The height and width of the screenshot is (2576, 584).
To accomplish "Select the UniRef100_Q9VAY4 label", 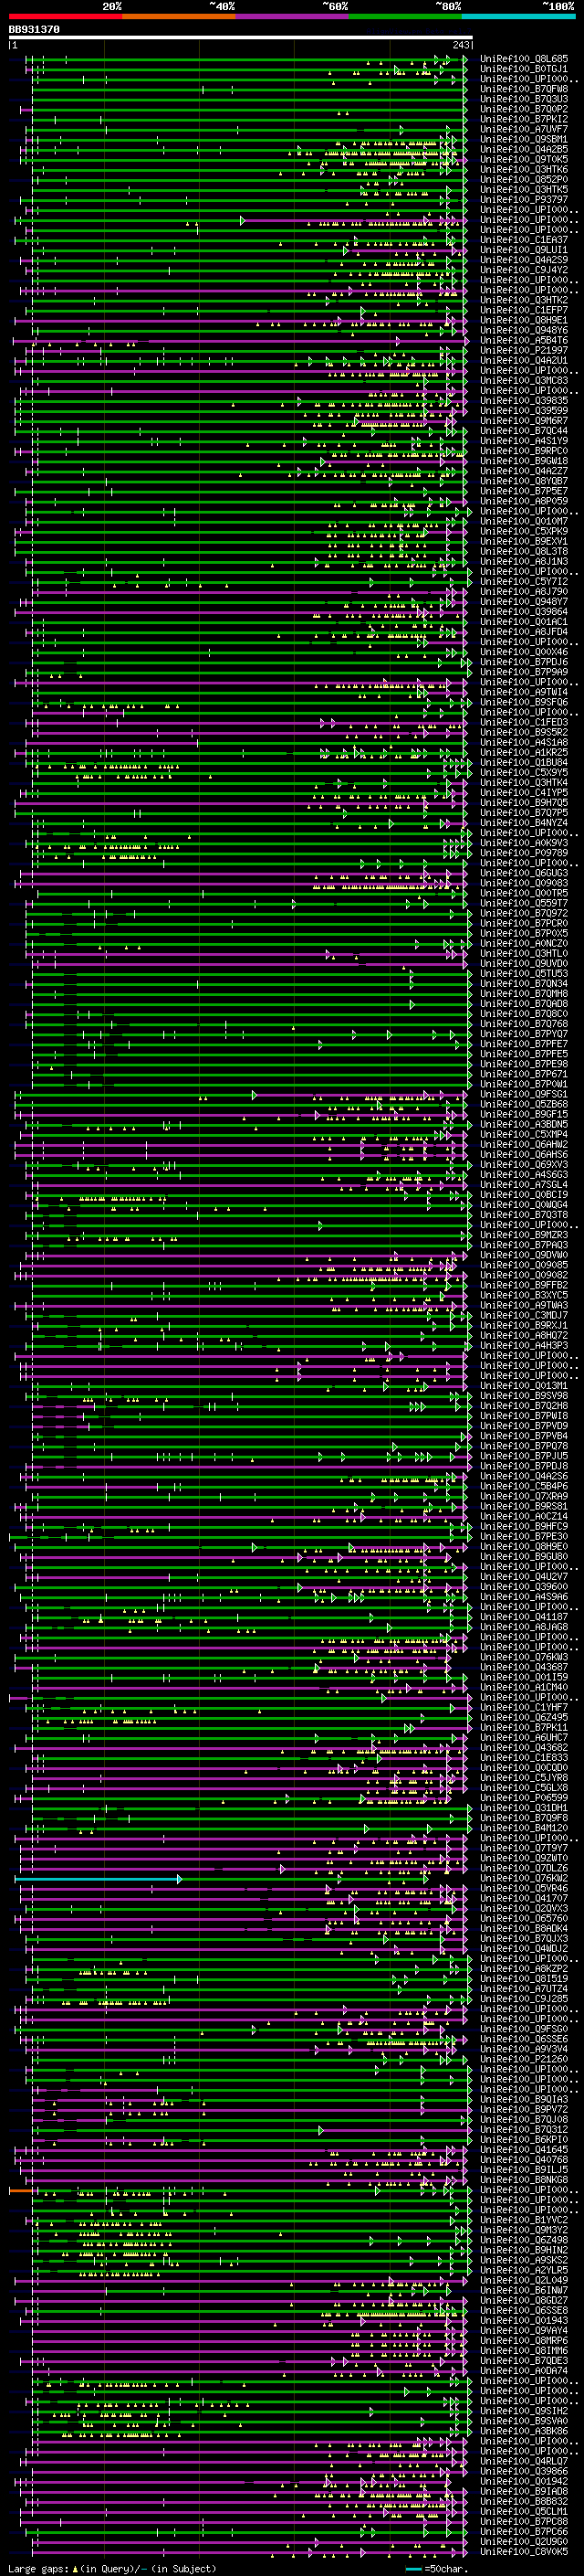I will (x=524, y=2330).
